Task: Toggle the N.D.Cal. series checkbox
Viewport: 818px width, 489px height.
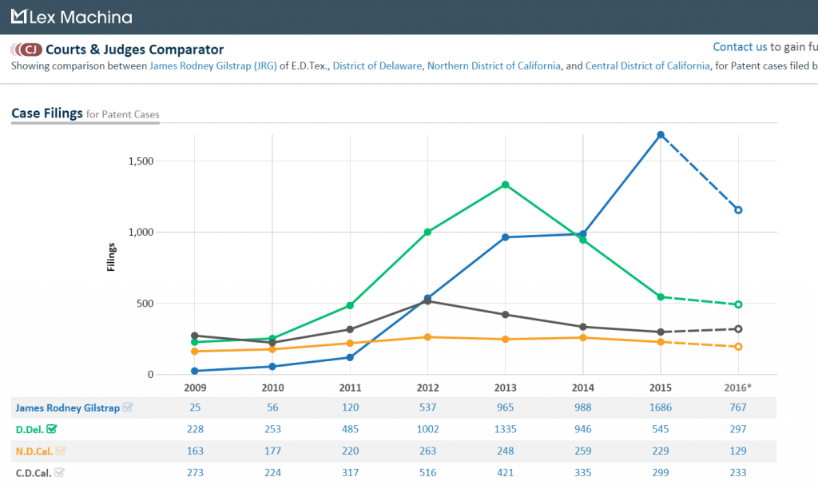Action: [61, 451]
